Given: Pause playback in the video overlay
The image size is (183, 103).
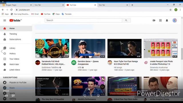Looking at the screenshot, I should (x=91, y=96).
